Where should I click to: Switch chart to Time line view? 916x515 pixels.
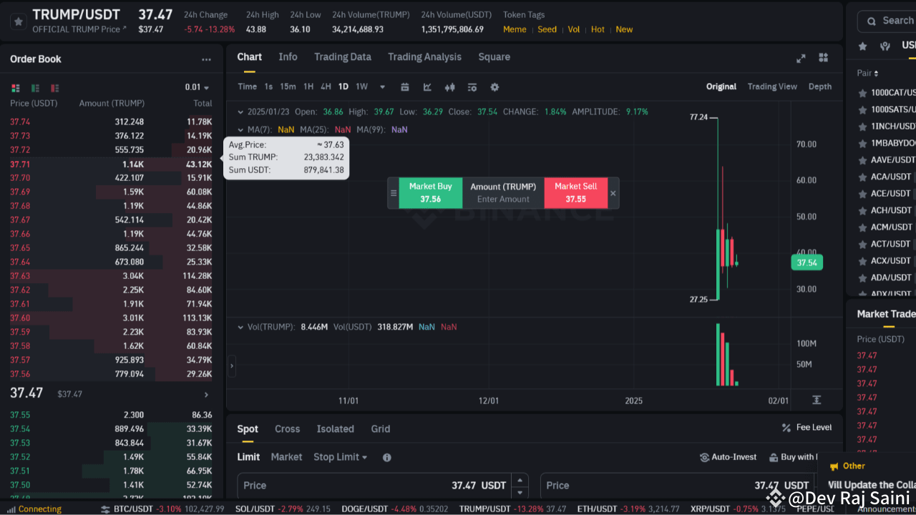247,87
